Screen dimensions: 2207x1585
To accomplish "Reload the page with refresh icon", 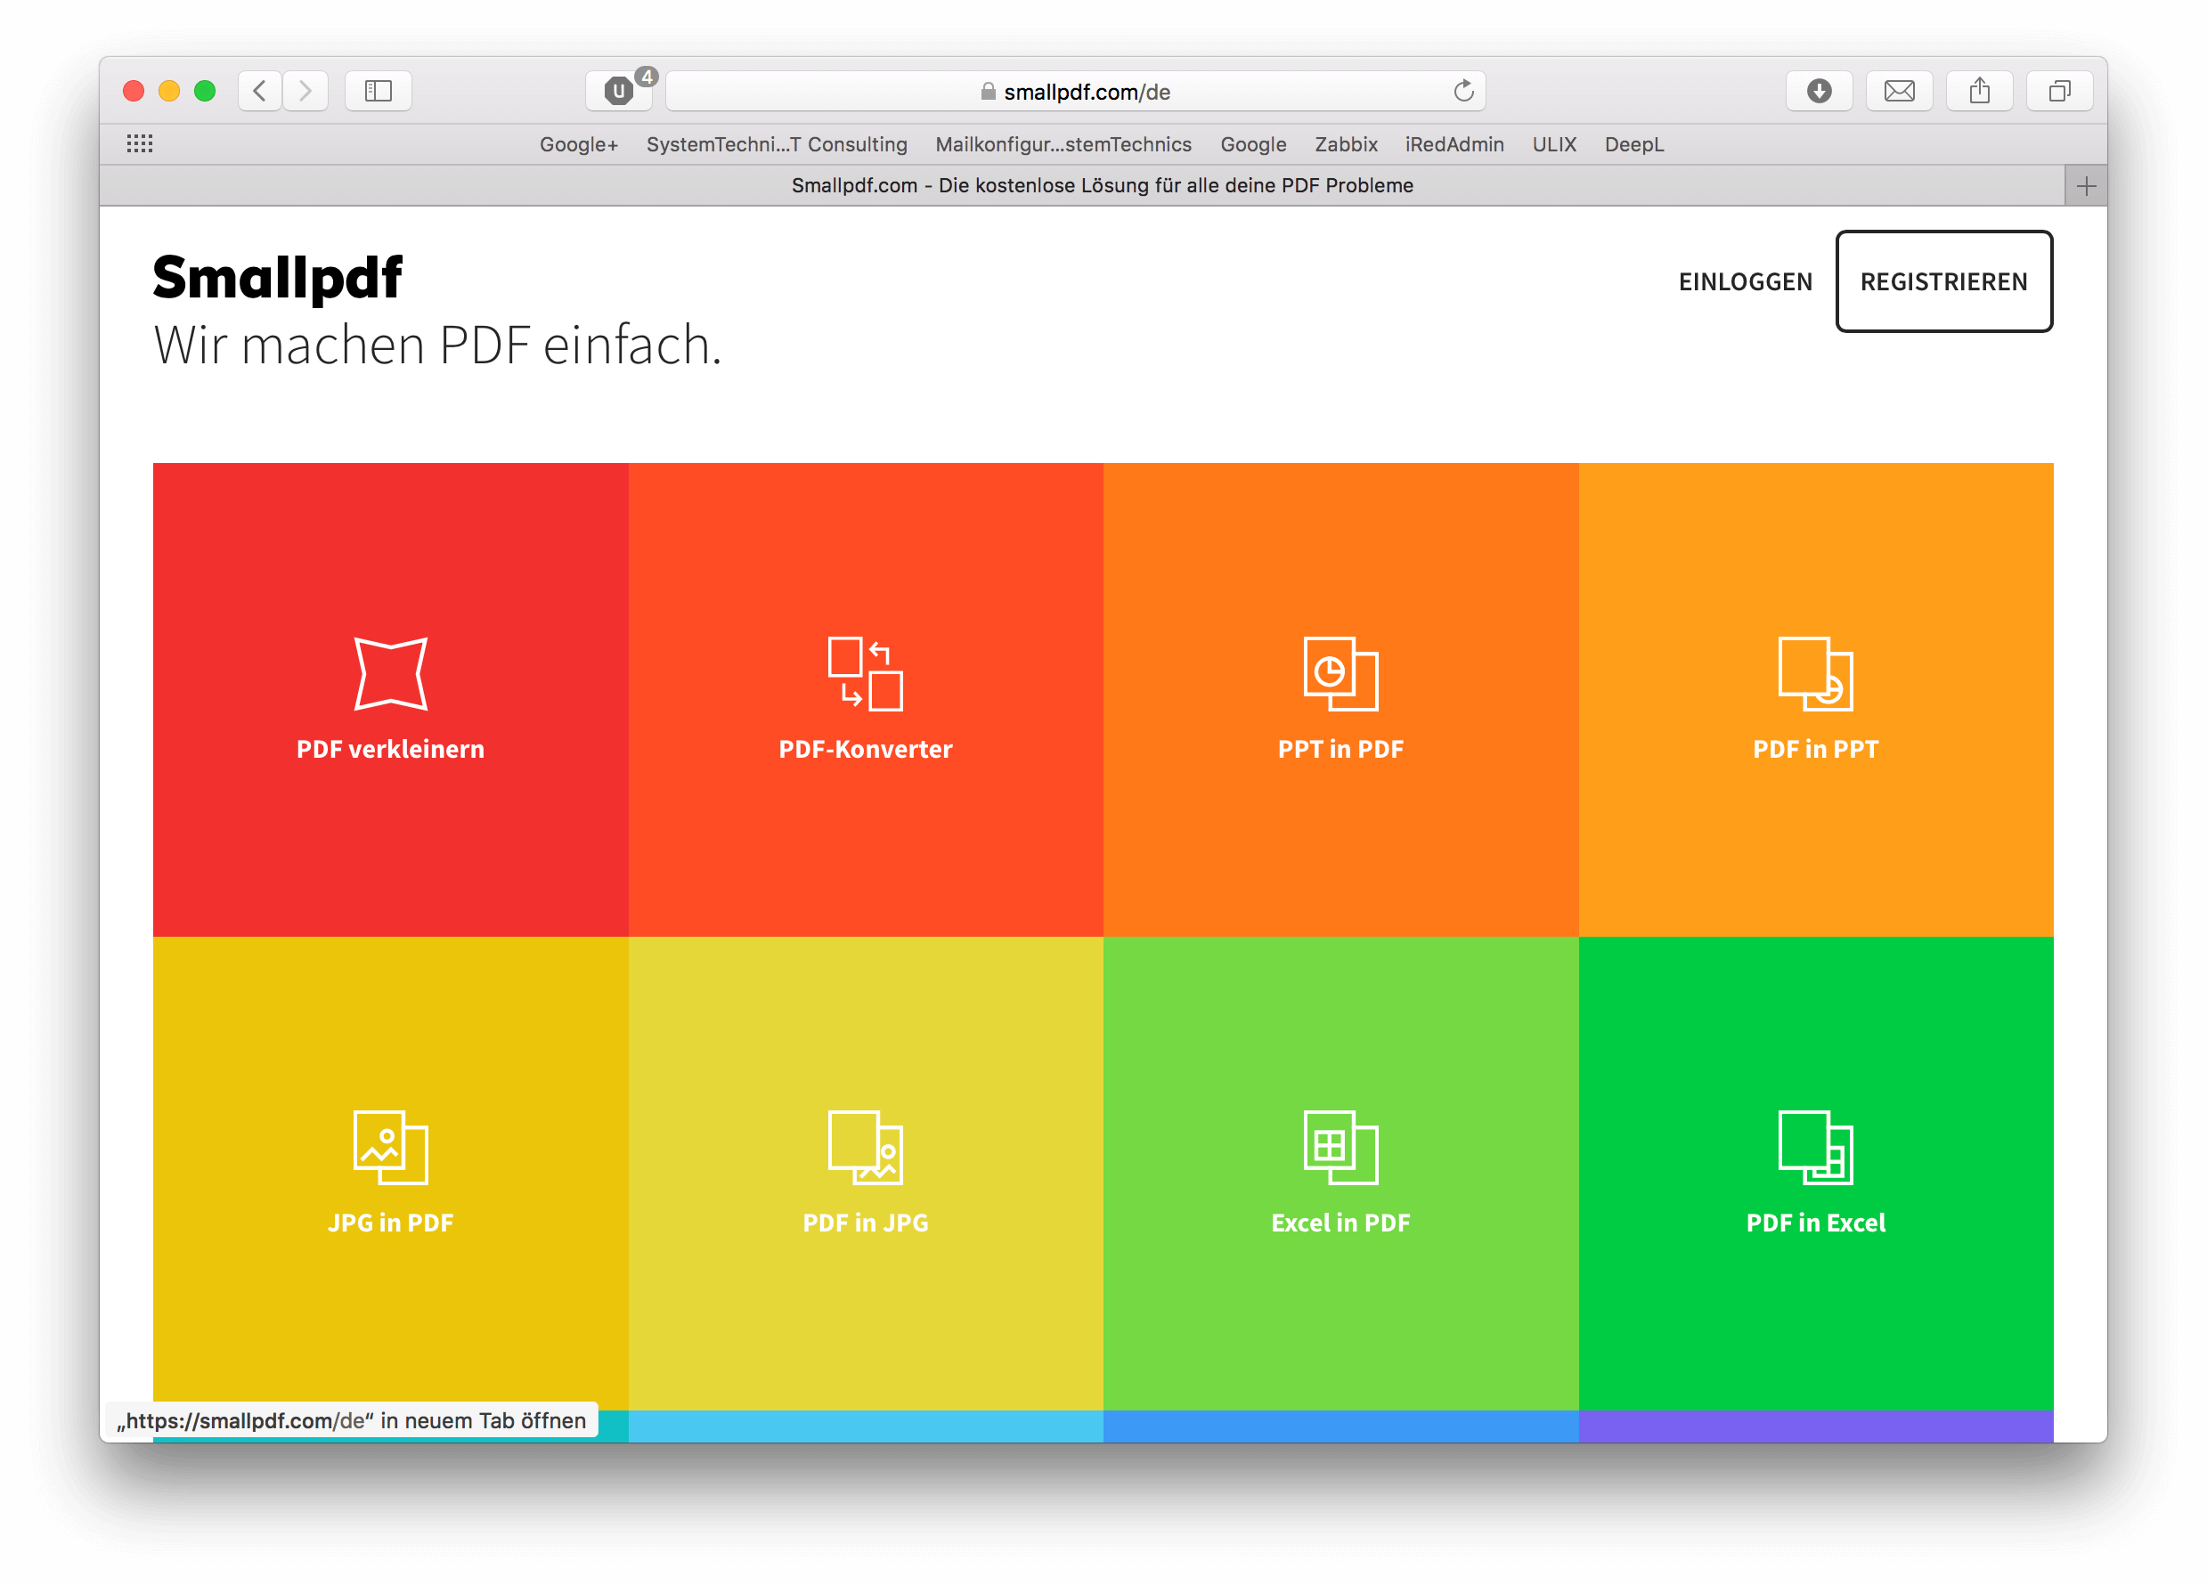I will [x=1463, y=92].
